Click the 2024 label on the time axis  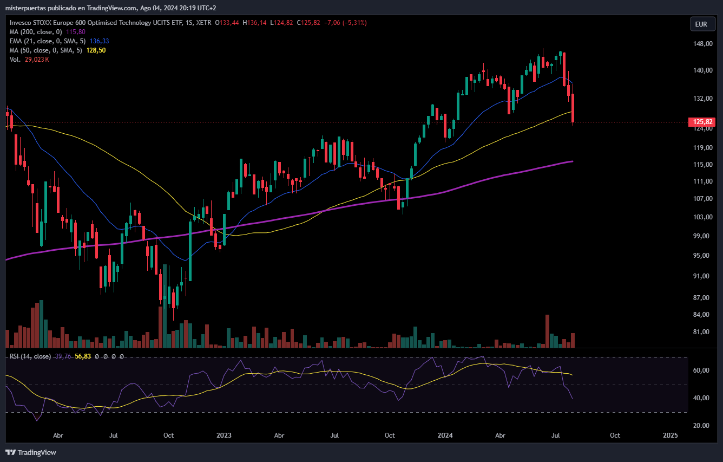446,435
